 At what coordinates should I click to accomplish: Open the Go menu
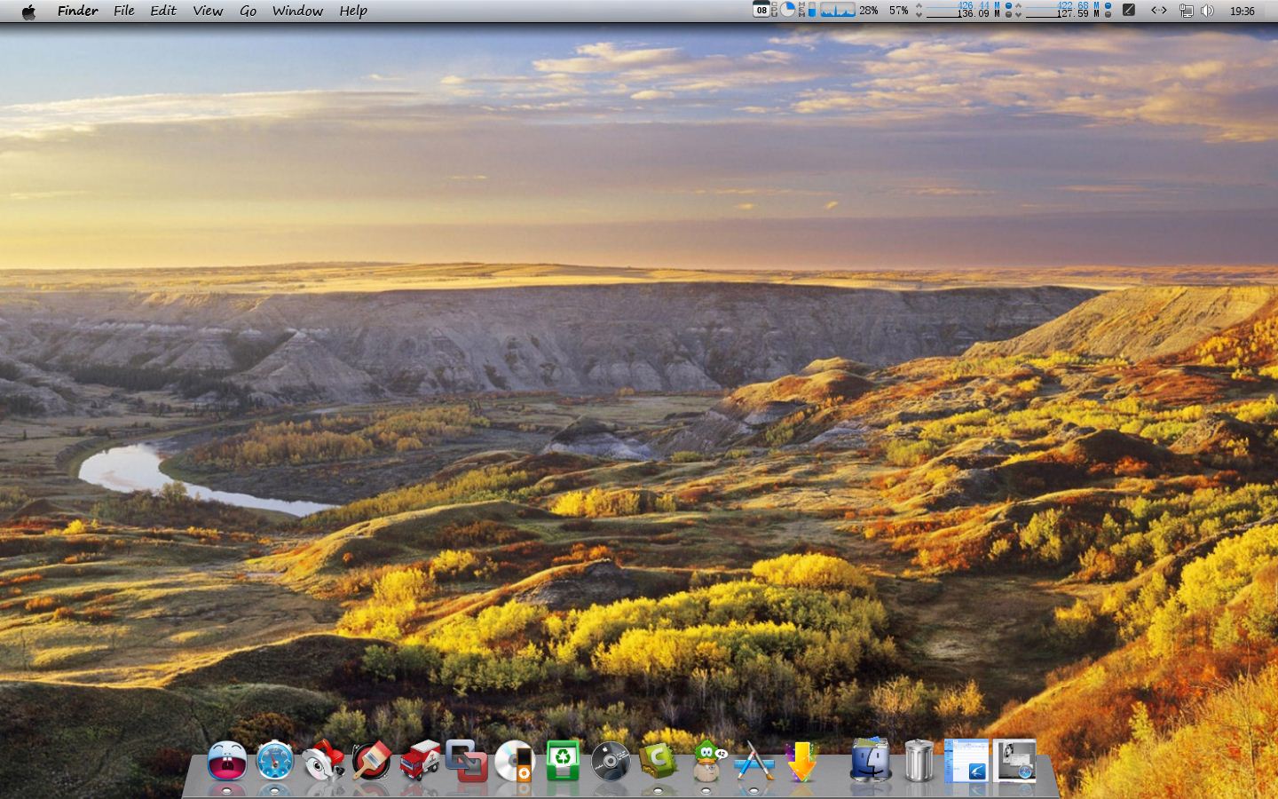(248, 11)
